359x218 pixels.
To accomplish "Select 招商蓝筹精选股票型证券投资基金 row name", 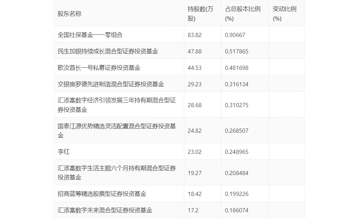I will (x=102, y=194).
